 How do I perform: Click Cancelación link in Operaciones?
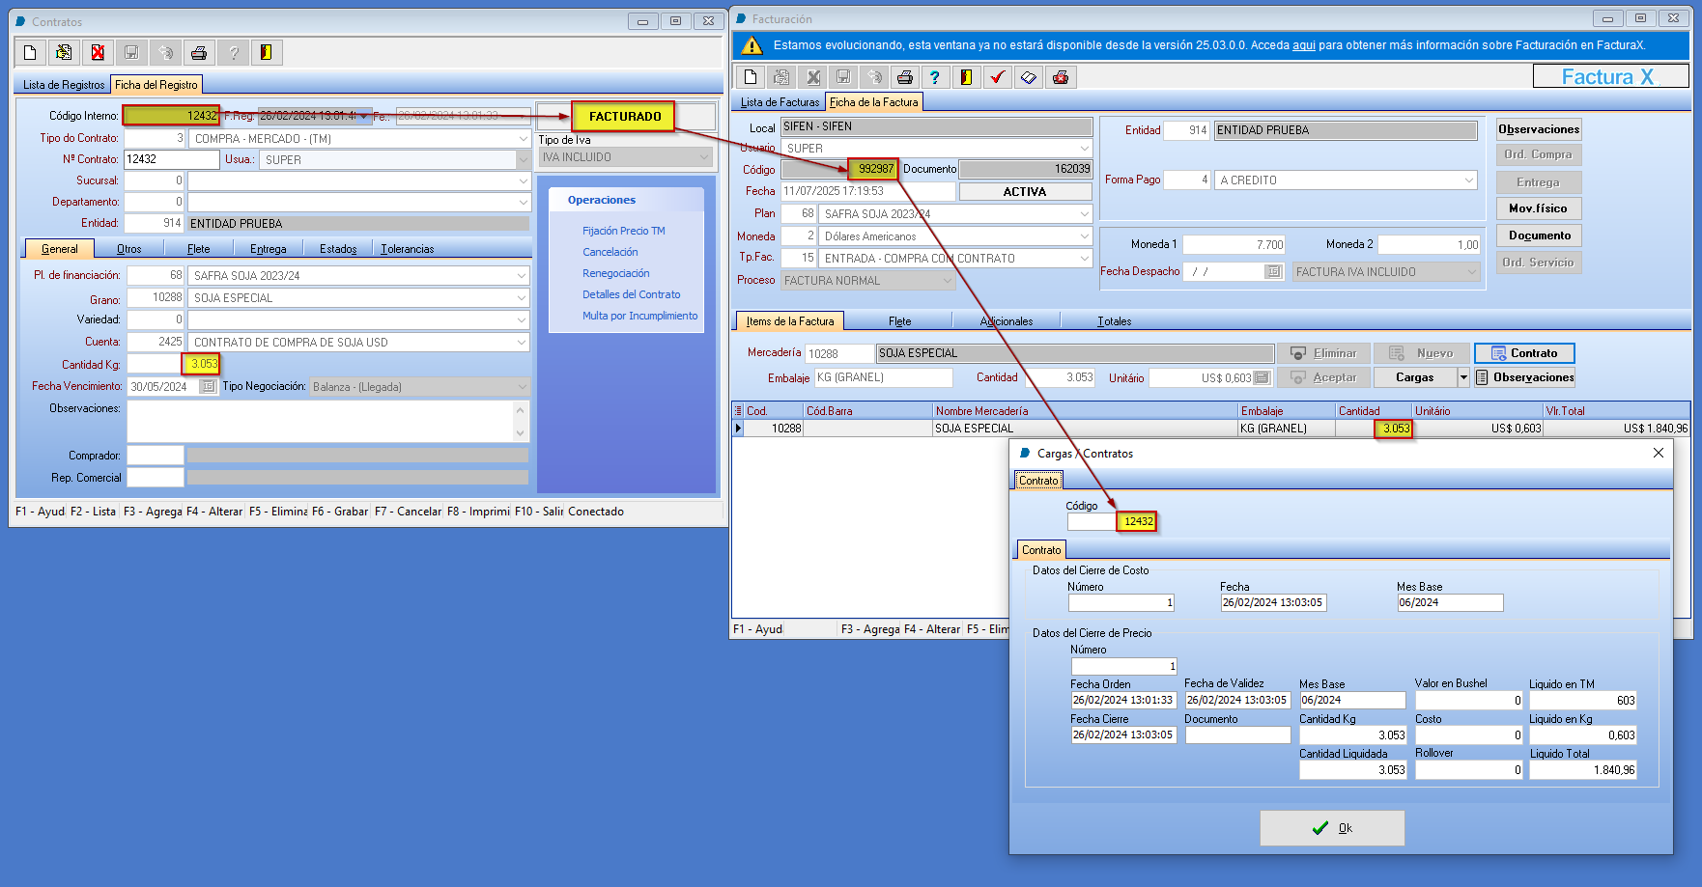click(x=610, y=252)
